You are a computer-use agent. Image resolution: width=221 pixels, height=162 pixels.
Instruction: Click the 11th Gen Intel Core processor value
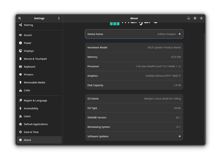(158, 67)
